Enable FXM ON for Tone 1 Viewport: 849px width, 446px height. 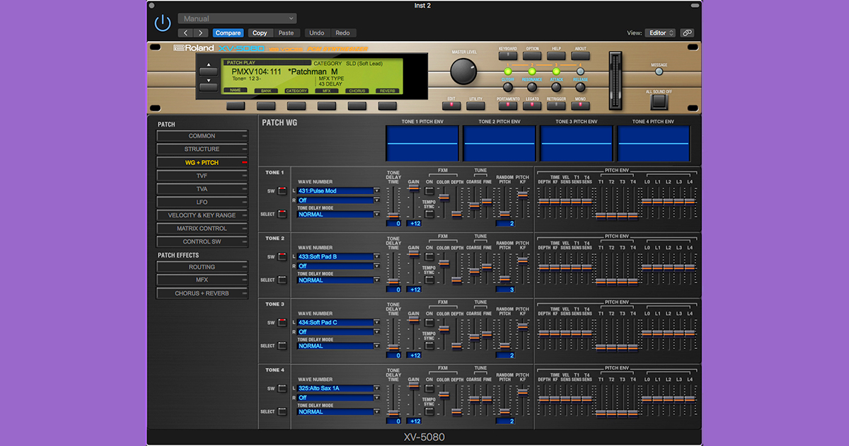(429, 190)
